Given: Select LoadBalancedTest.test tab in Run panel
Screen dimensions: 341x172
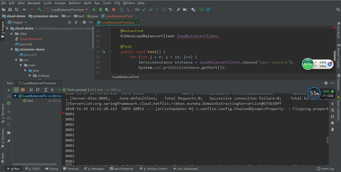Looking at the screenshot, I should 39,83.
